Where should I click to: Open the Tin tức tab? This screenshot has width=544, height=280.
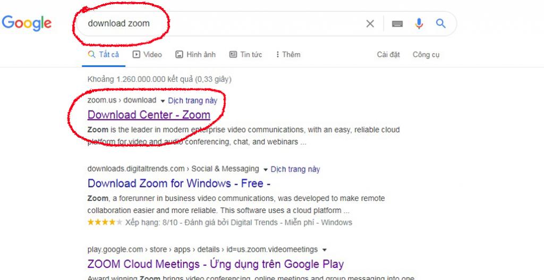click(x=245, y=55)
